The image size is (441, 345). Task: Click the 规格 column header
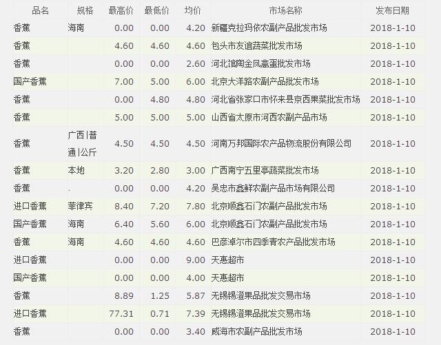pyautogui.click(x=85, y=11)
